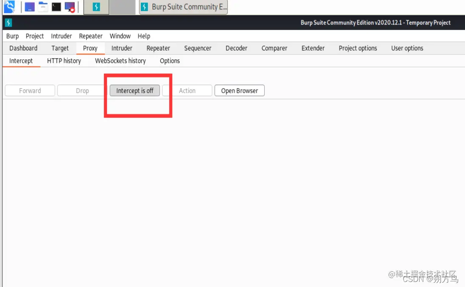View the WebSockets history sub-tab
Screen dimensions: 465x287
(x=120, y=61)
